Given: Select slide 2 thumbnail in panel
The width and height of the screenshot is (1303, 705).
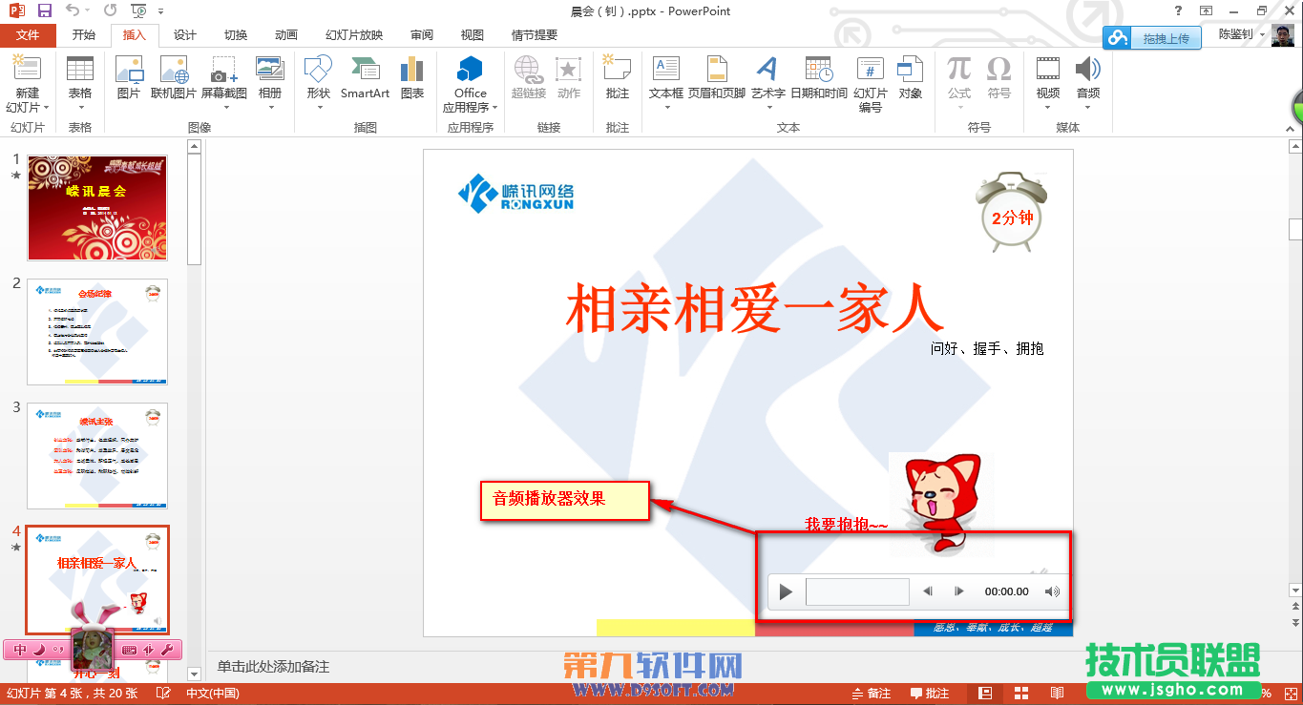Looking at the screenshot, I should pyautogui.click(x=96, y=331).
